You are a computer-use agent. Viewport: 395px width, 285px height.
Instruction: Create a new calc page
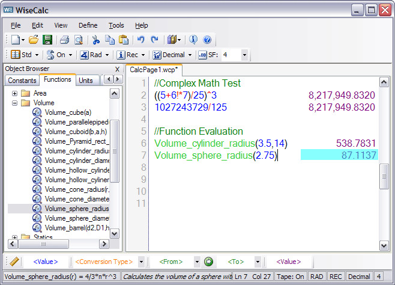[16, 40]
